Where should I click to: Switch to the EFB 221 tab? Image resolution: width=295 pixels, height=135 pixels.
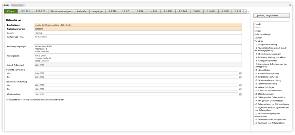click(25, 11)
